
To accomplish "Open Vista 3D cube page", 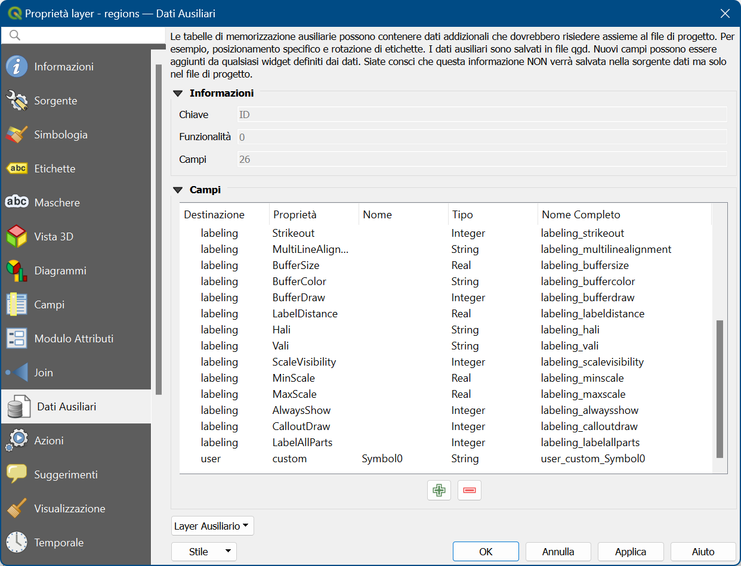I will pyautogui.click(x=76, y=237).
